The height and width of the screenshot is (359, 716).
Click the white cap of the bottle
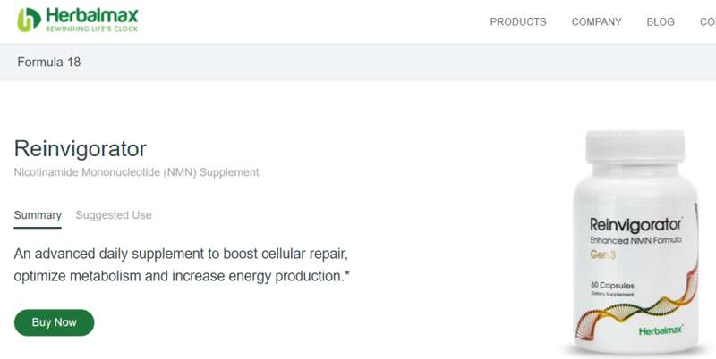635,146
